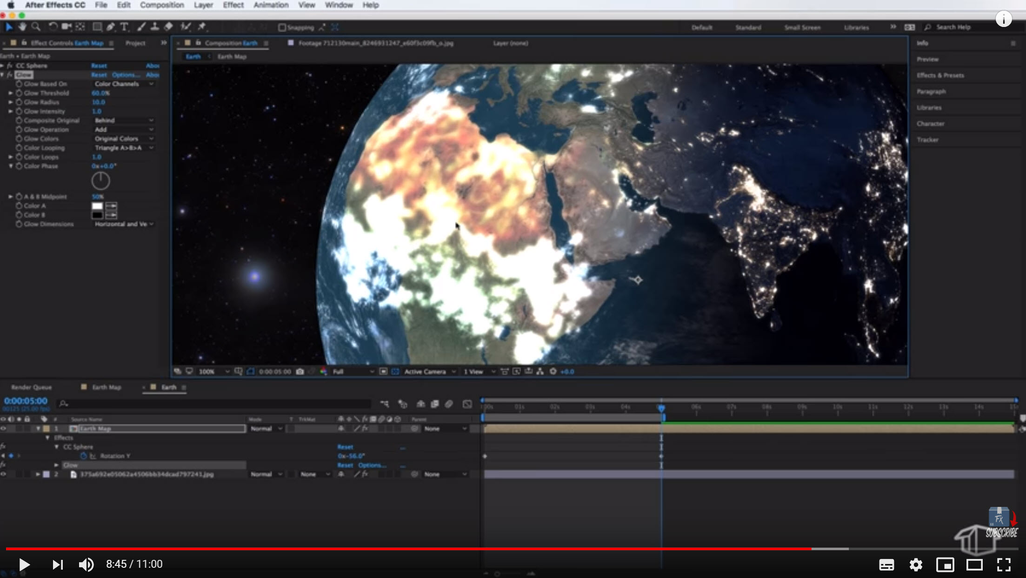Select the Pan Behind anchor point tool
Viewport: 1026px width, 578px height.
[x=80, y=27]
